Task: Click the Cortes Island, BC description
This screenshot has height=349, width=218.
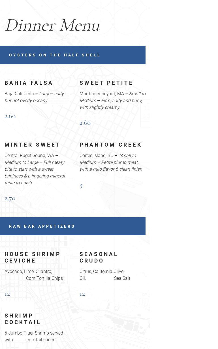Action: [x=111, y=162]
